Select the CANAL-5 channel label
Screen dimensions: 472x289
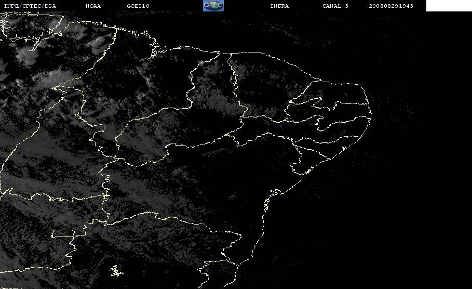pyautogui.click(x=335, y=6)
